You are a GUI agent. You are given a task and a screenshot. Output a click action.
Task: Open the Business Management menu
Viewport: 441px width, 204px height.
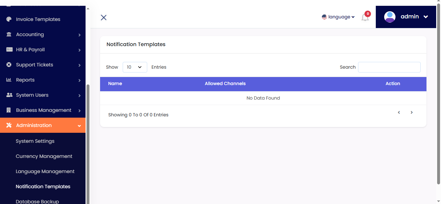tap(43, 110)
